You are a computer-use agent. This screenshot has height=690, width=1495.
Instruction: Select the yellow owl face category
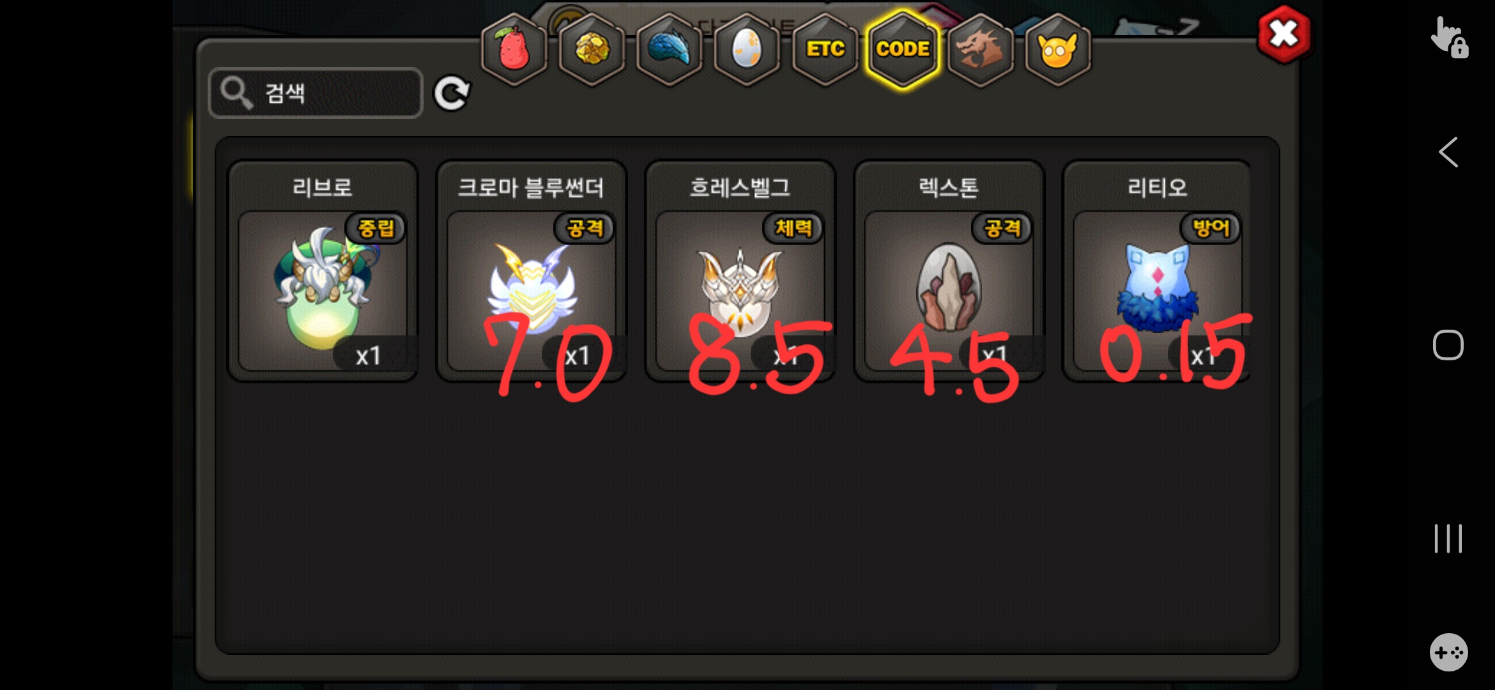1058,49
